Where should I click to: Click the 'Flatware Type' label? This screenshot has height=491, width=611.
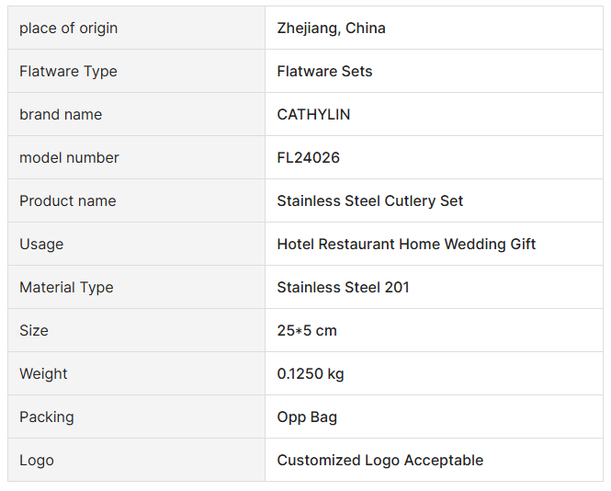click(68, 72)
